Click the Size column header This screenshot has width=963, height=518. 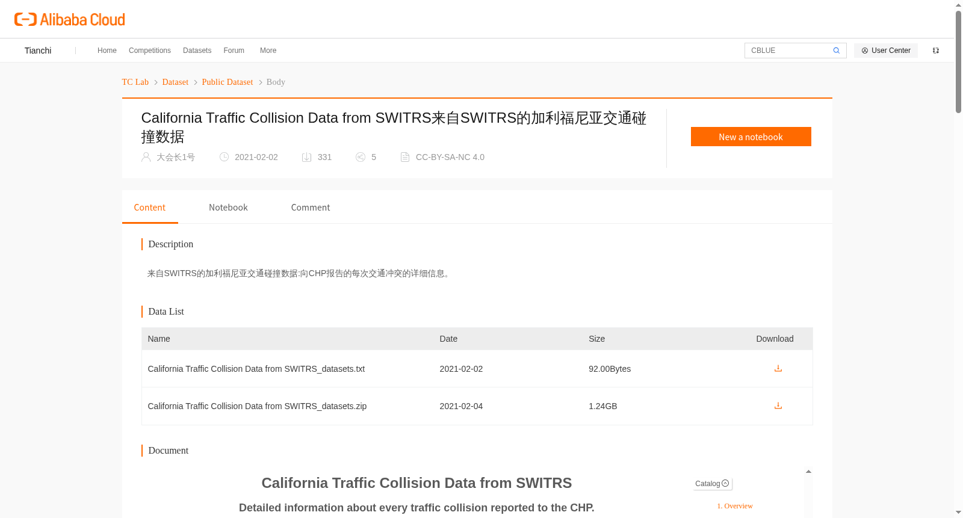click(x=597, y=339)
